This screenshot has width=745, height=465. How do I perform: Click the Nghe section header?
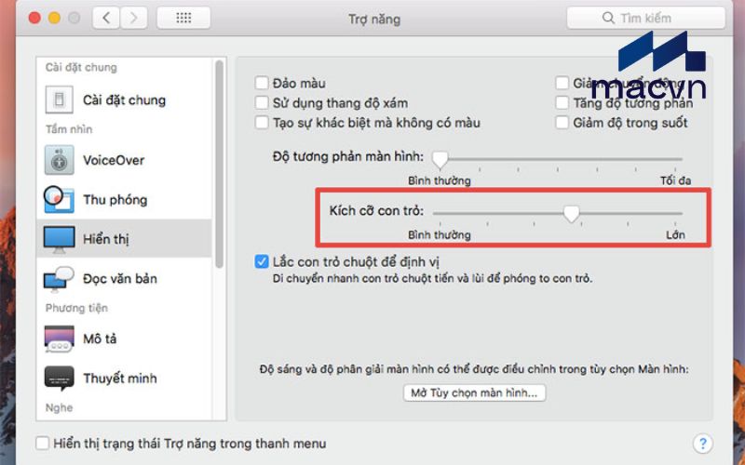coord(59,407)
